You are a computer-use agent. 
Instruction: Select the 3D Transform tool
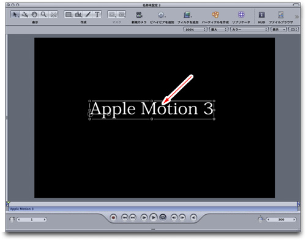point(25,15)
